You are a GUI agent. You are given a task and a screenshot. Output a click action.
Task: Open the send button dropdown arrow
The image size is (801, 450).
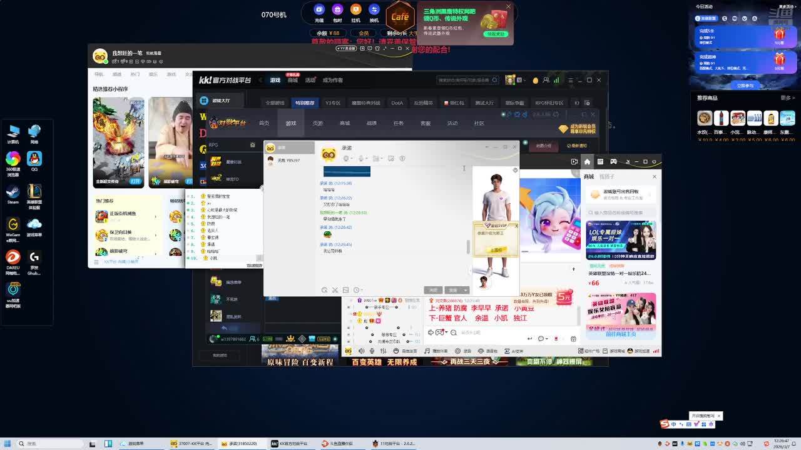pos(465,290)
